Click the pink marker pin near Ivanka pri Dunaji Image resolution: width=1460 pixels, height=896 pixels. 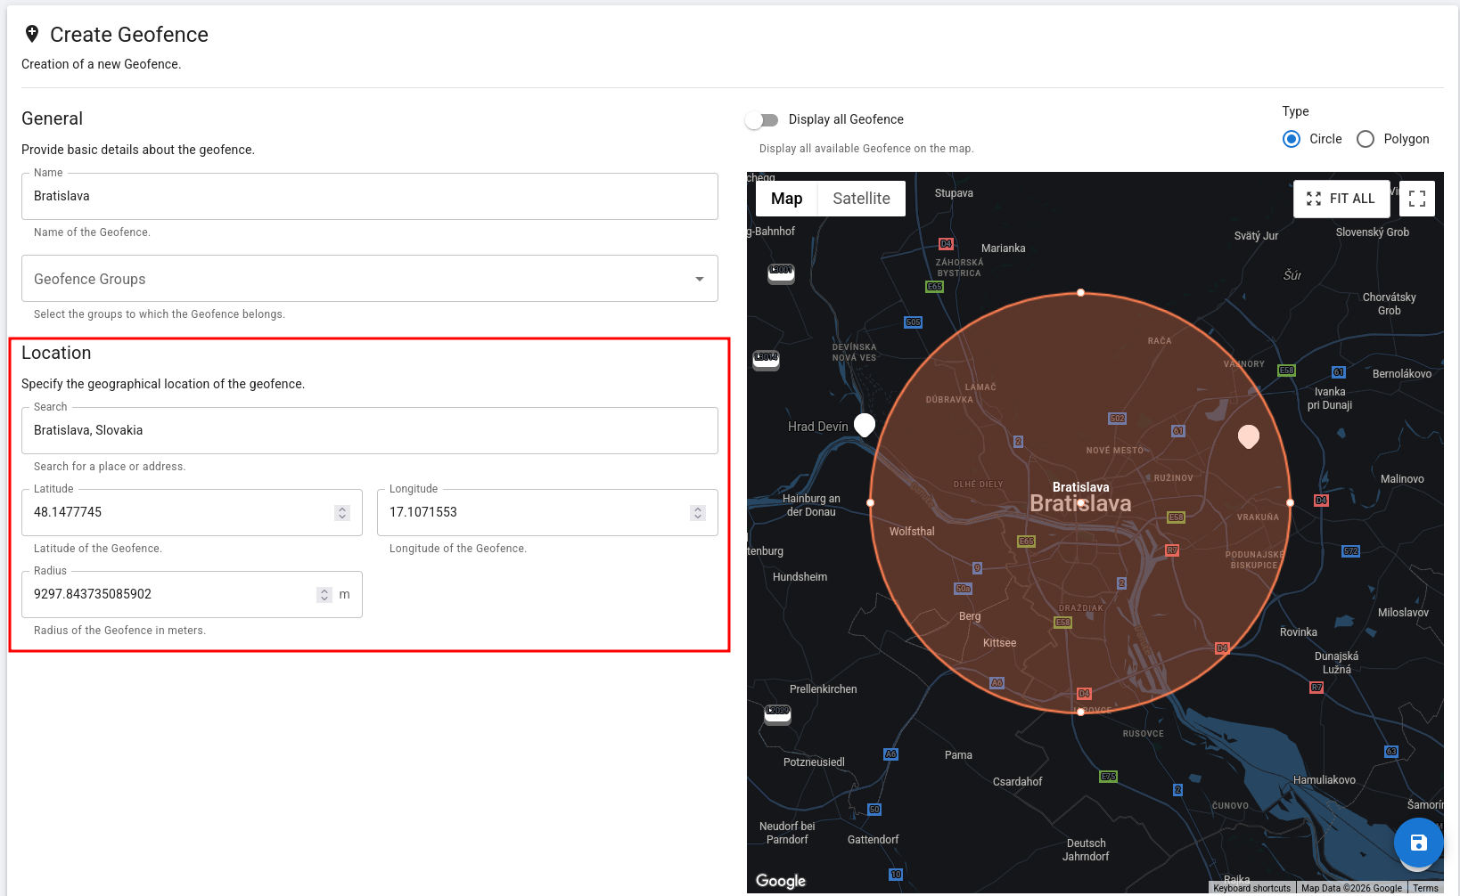(x=1249, y=436)
